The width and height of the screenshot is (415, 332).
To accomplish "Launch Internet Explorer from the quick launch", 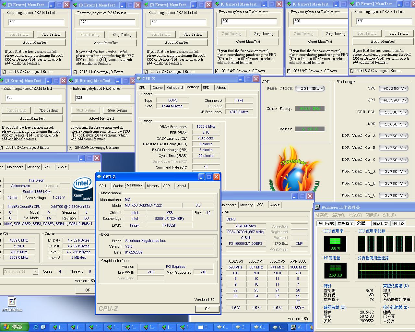I will [36, 327].
